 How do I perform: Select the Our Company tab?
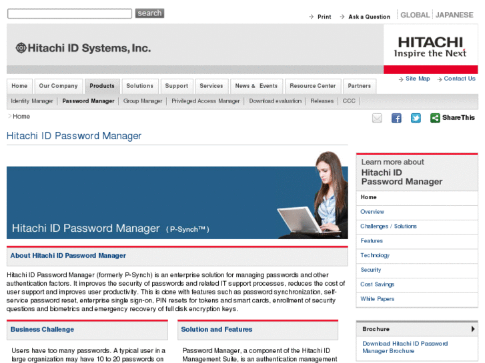(59, 86)
